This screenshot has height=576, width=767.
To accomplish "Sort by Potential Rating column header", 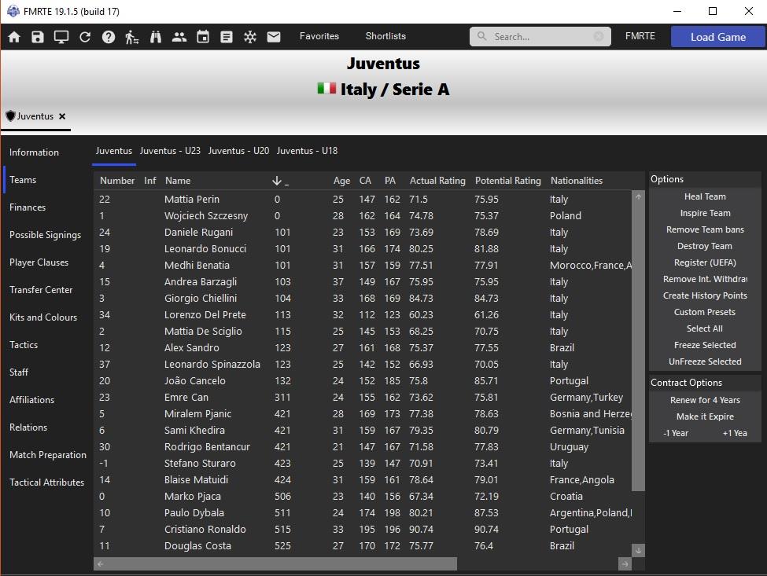I will 507,181.
